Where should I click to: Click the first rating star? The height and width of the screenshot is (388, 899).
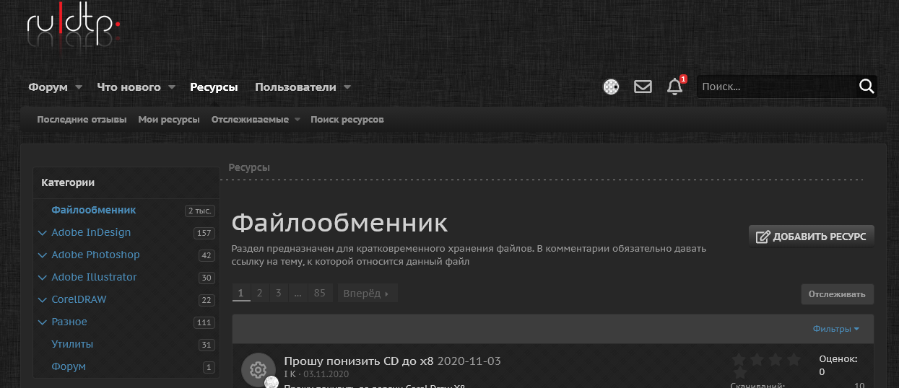point(739,359)
